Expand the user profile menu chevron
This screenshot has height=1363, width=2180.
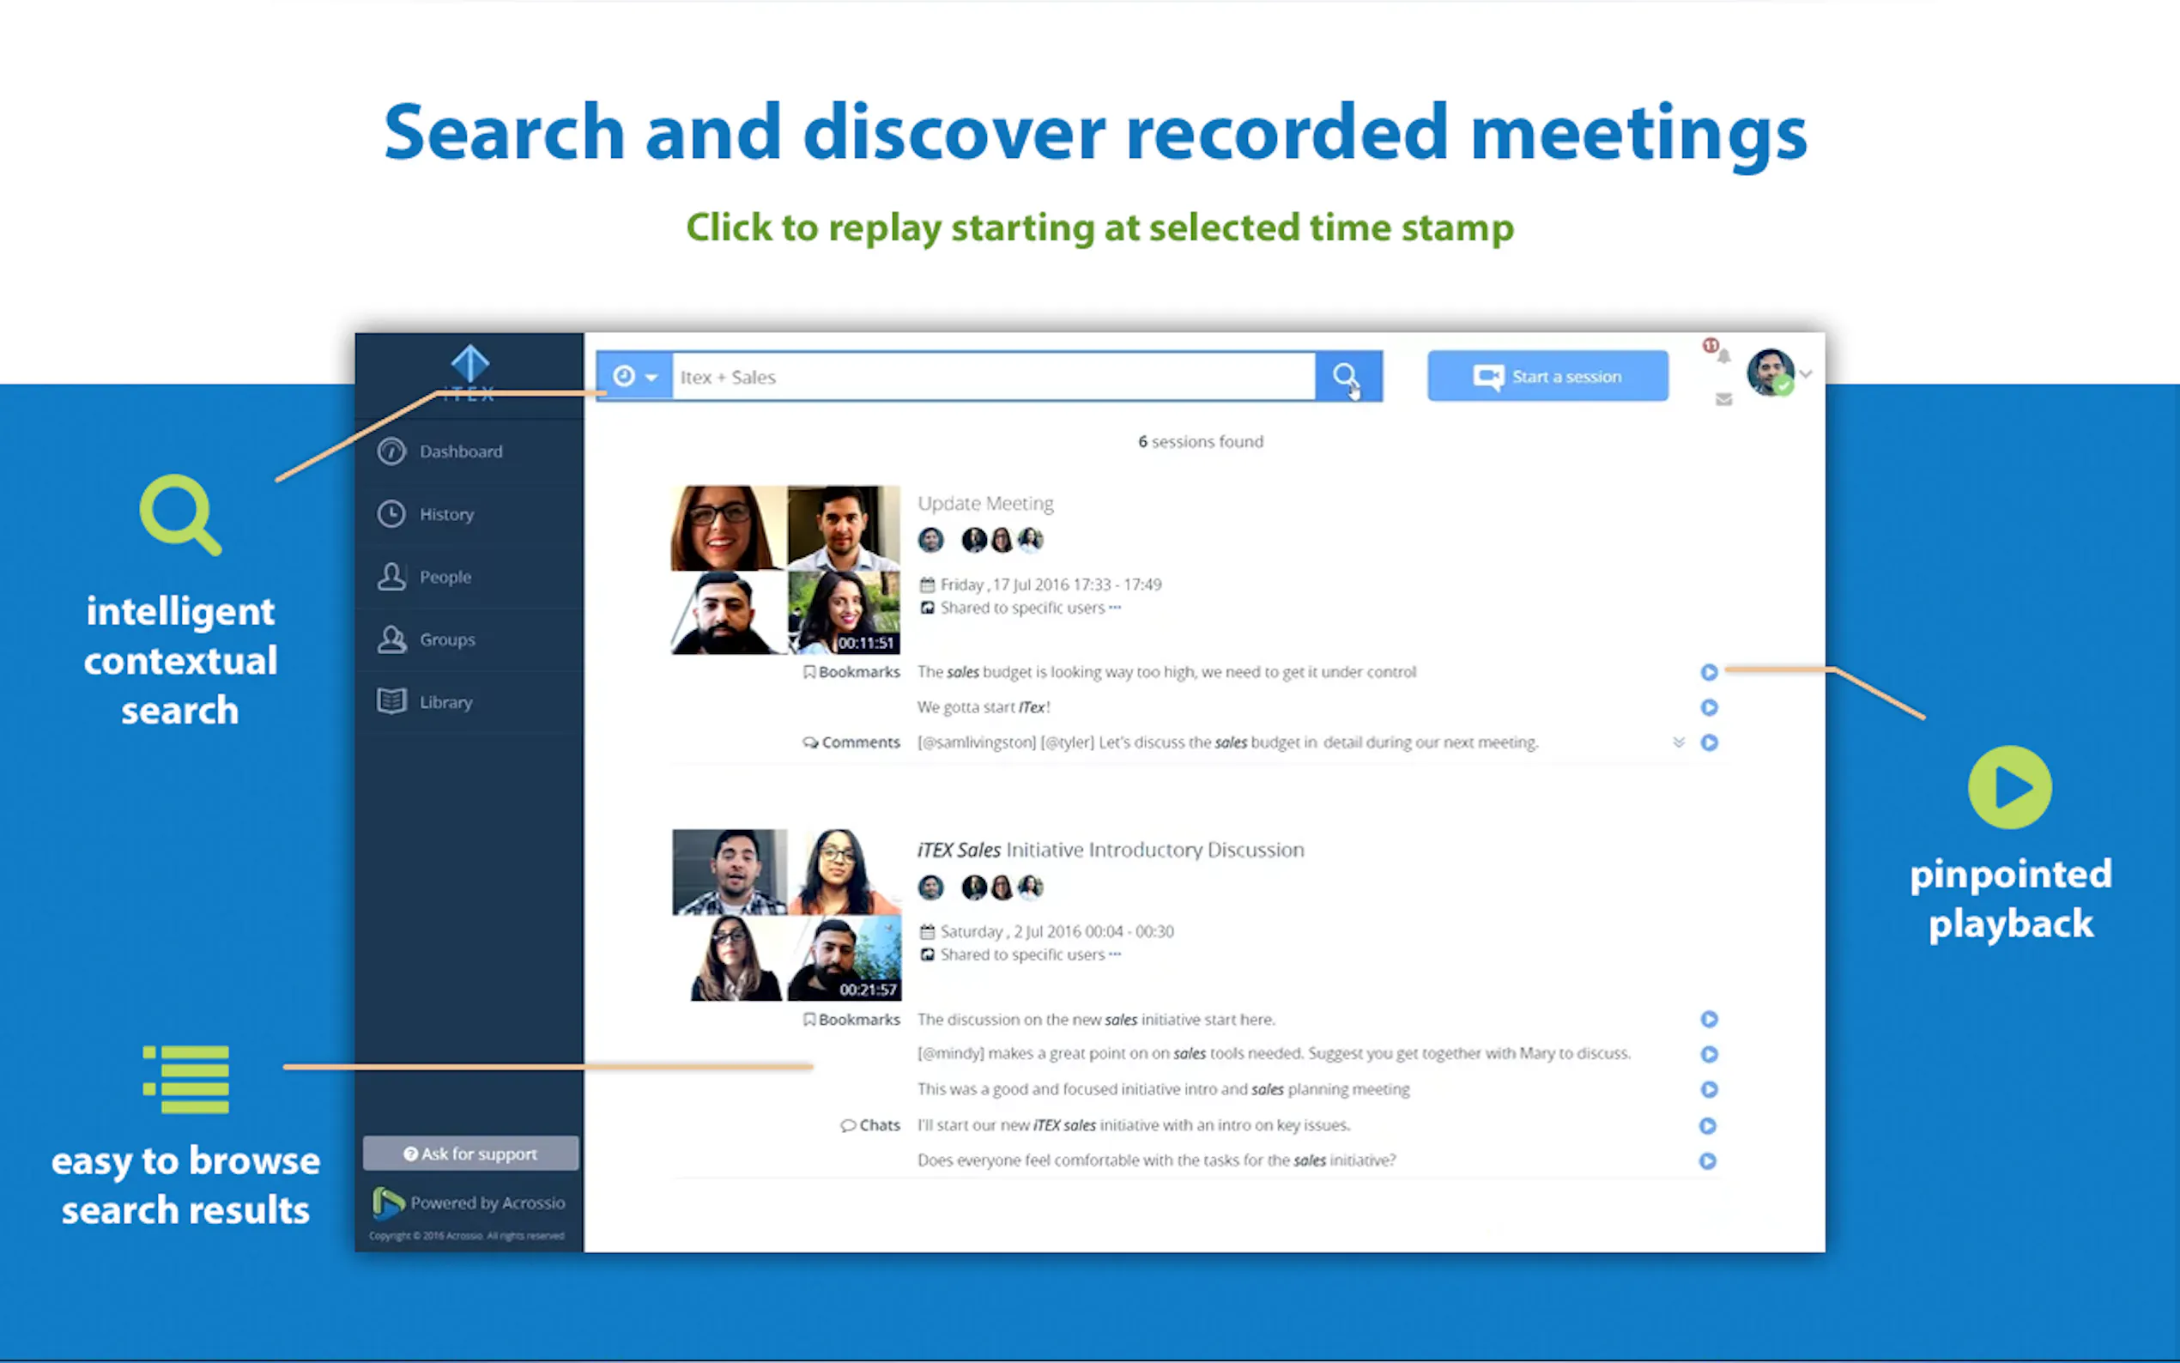[x=1805, y=373]
